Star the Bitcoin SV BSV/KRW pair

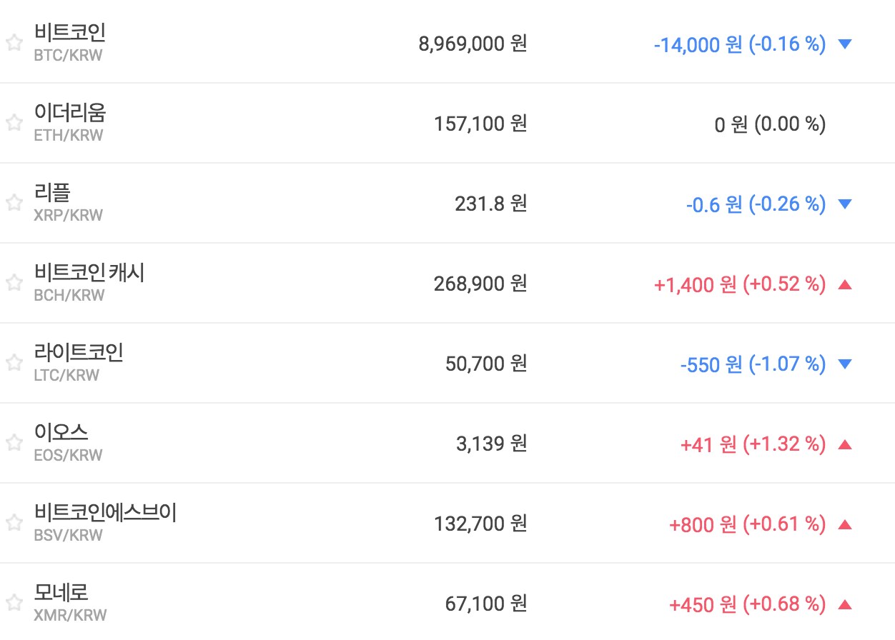pos(14,523)
